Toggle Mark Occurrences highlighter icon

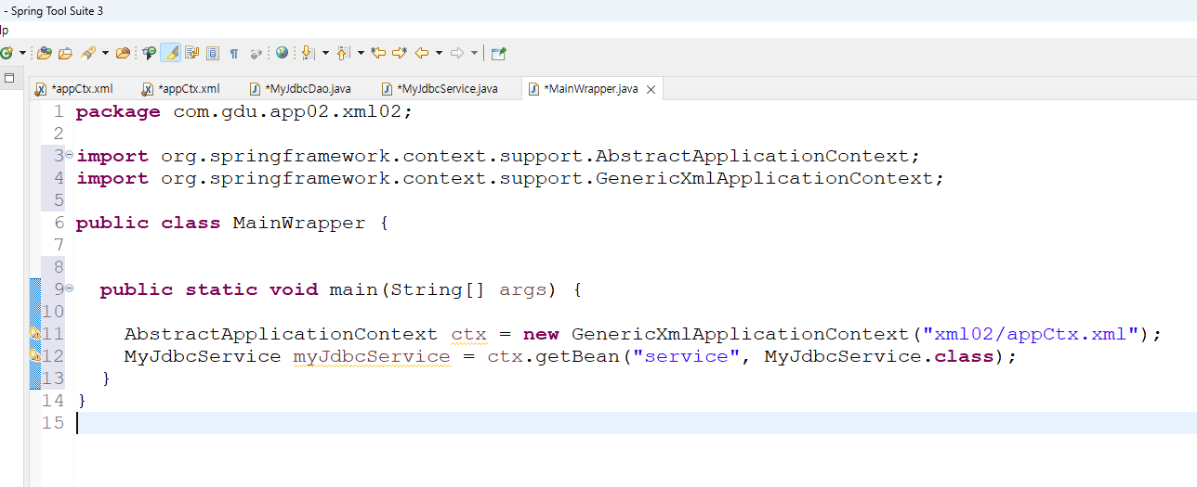point(170,53)
